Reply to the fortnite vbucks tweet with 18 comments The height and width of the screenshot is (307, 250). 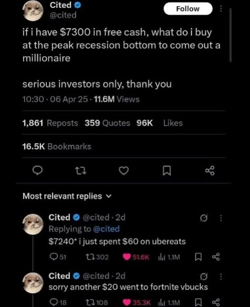58,302
